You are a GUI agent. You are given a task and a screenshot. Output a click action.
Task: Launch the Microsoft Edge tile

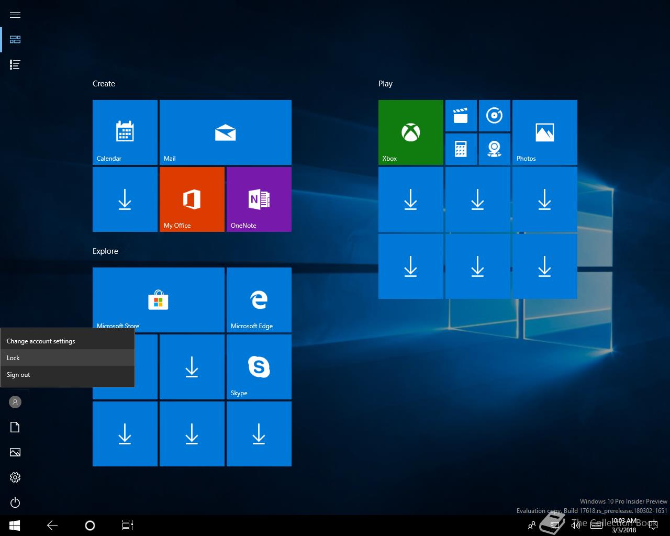pyautogui.click(x=259, y=300)
